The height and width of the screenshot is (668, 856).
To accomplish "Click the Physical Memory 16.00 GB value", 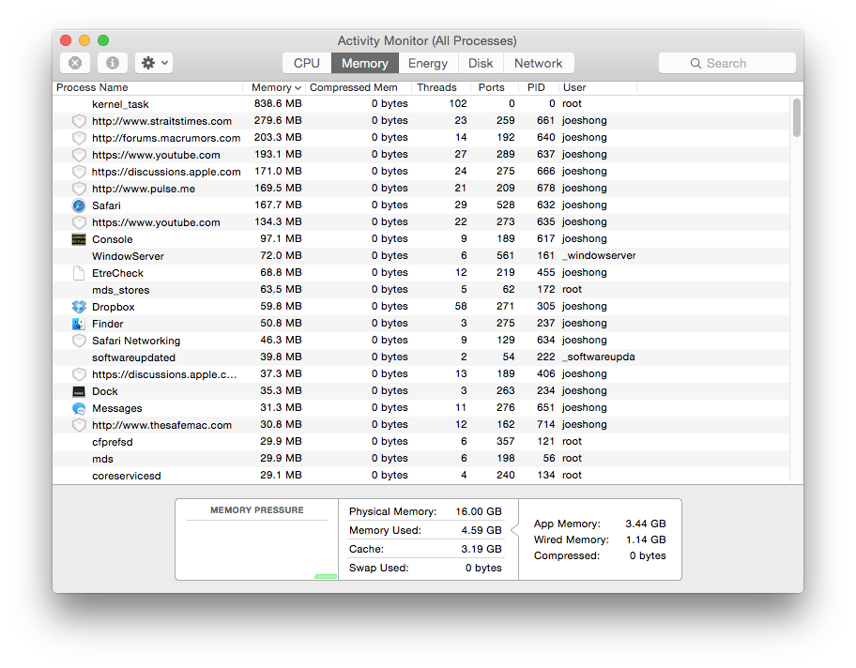I will point(479,511).
